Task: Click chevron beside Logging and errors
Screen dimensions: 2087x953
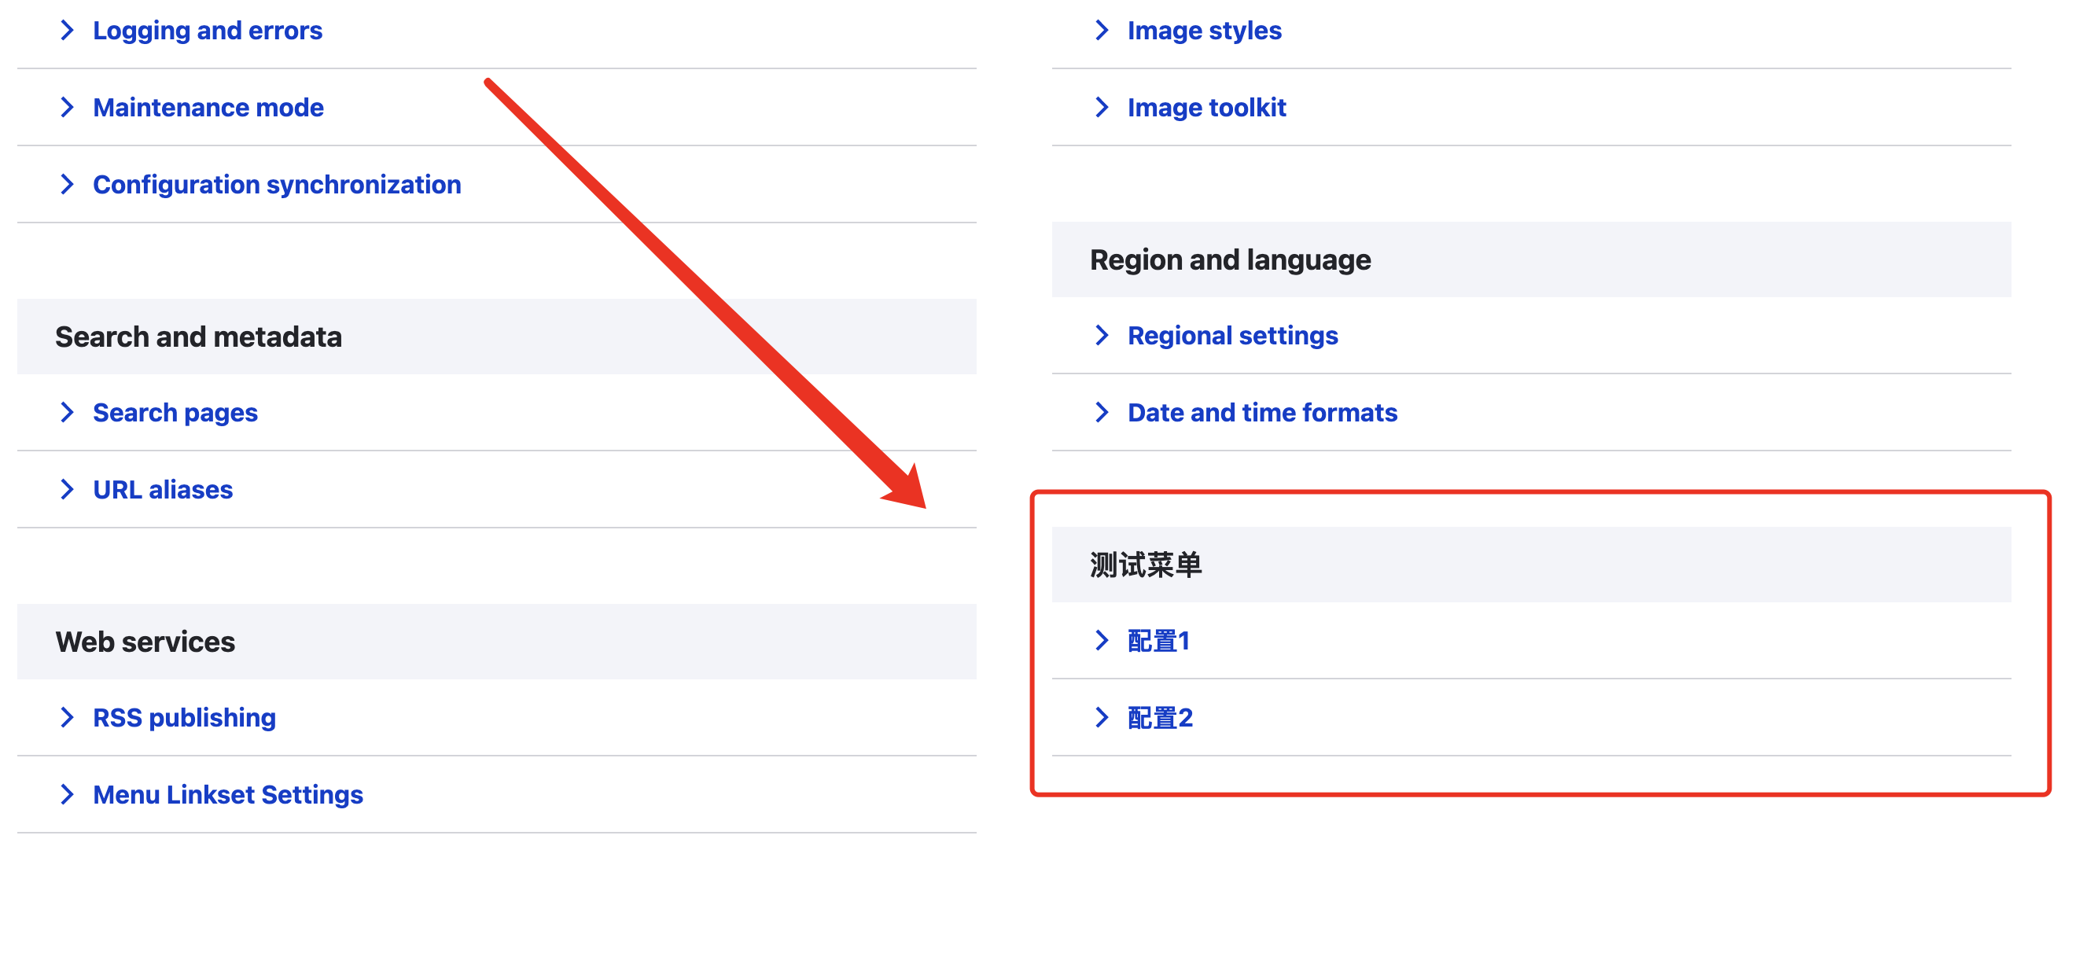Action: click(x=68, y=31)
